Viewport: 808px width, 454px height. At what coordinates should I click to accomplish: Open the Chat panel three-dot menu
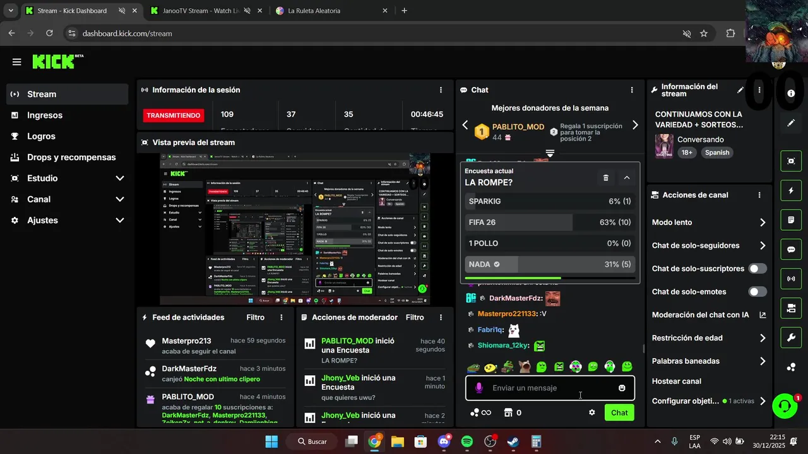coord(632,90)
